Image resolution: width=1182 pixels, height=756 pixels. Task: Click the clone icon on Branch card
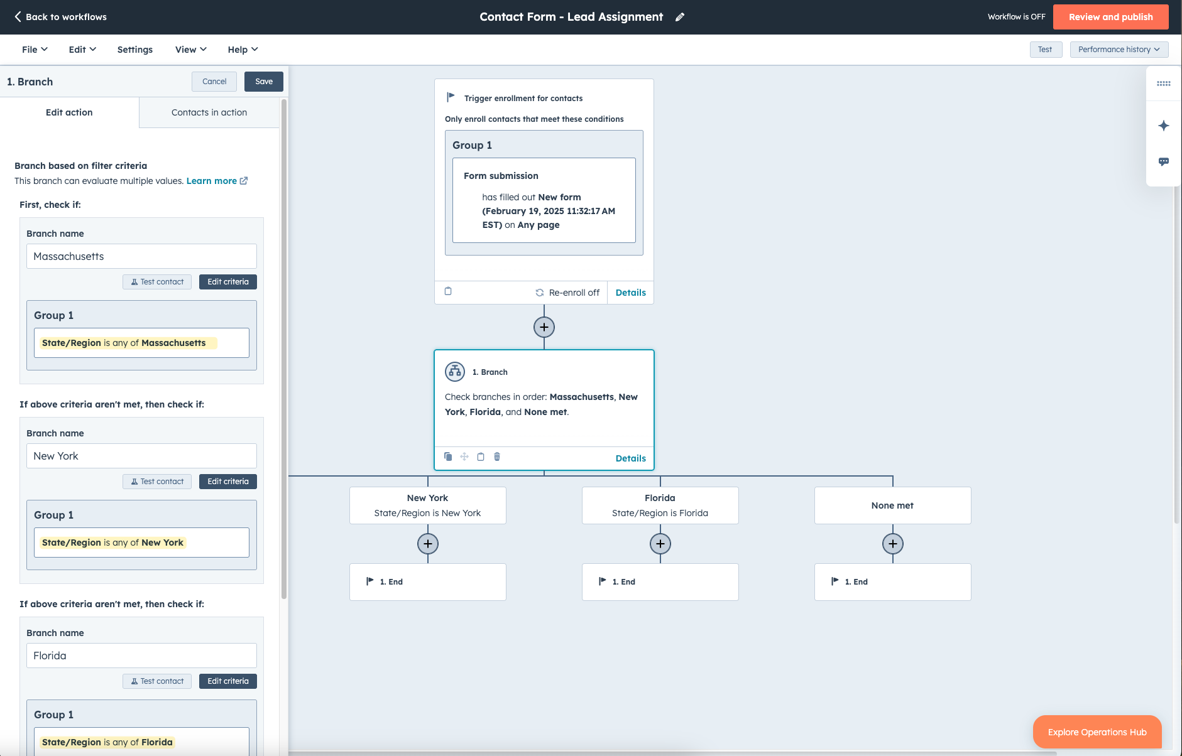click(x=448, y=456)
